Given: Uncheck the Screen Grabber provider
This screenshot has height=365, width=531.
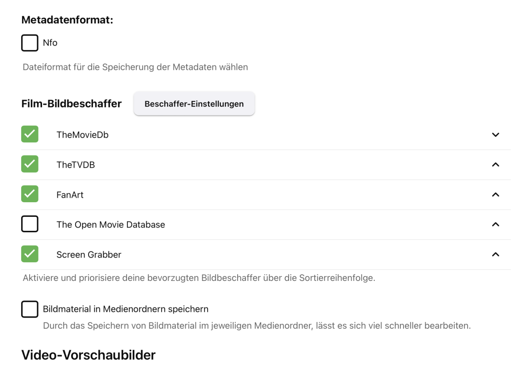Looking at the screenshot, I should 29,254.
